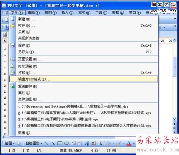Choose 另存为(A) save as entry

point(83,52)
